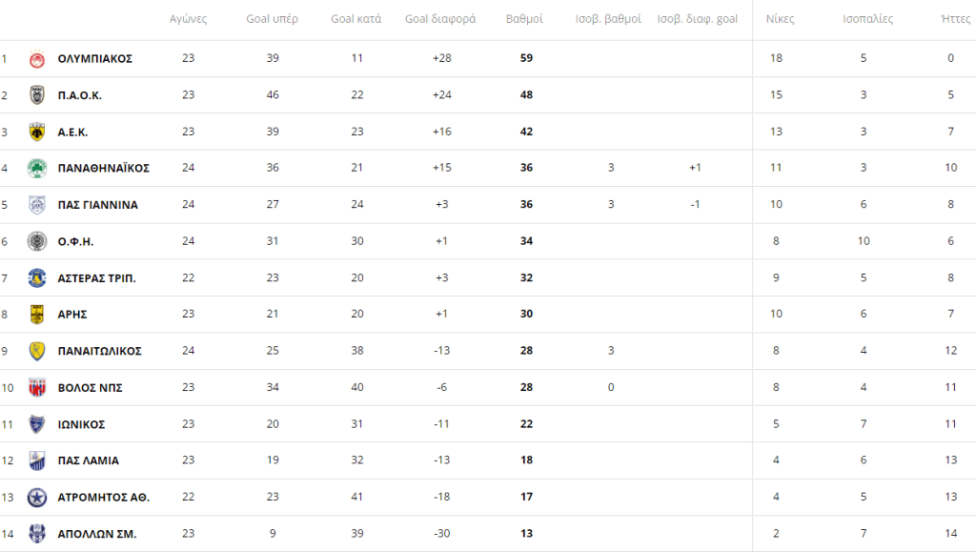The width and height of the screenshot is (976, 552).
Task: Click the Ισοπαλίες column header
Action: [x=867, y=19]
